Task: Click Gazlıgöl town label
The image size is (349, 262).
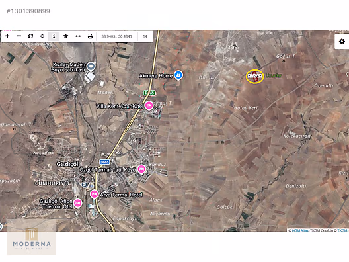Action: 67,164
